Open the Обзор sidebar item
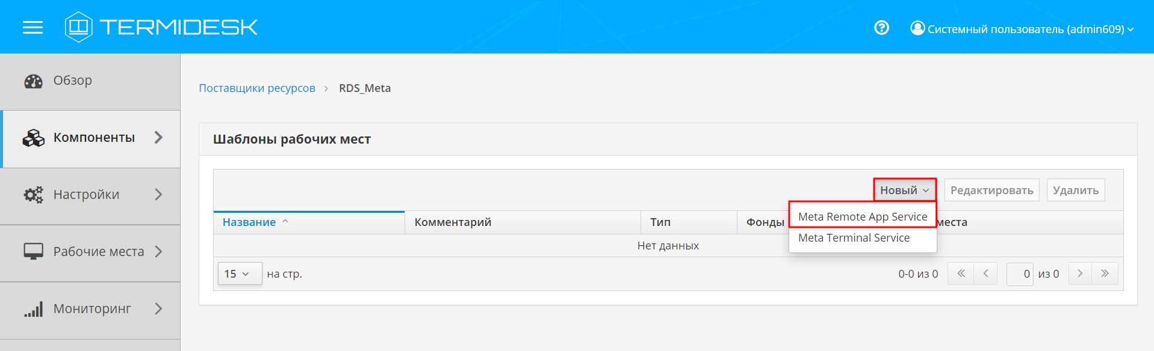Viewport: 1154px width, 351px height. [x=90, y=81]
